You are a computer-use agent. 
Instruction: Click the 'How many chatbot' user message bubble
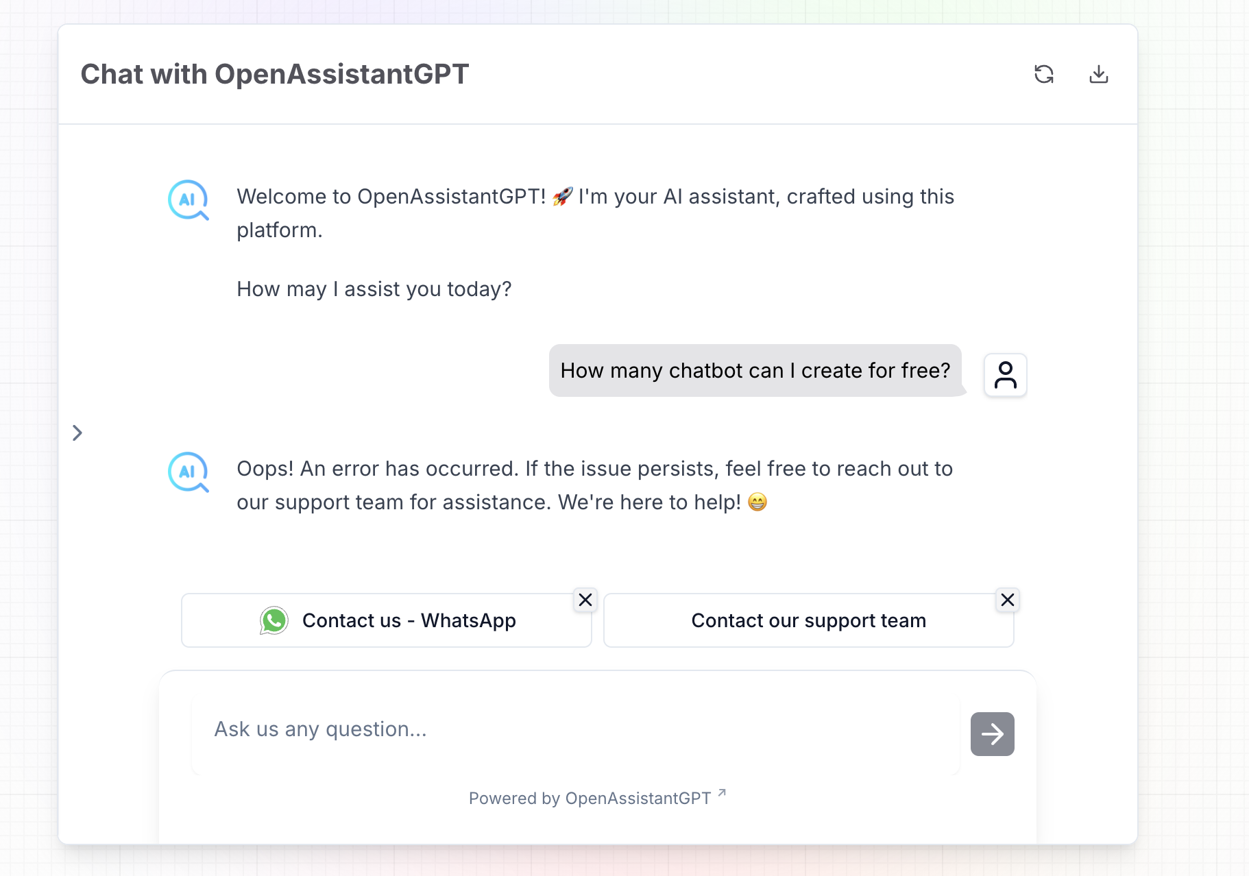pyautogui.click(x=755, y=371)
